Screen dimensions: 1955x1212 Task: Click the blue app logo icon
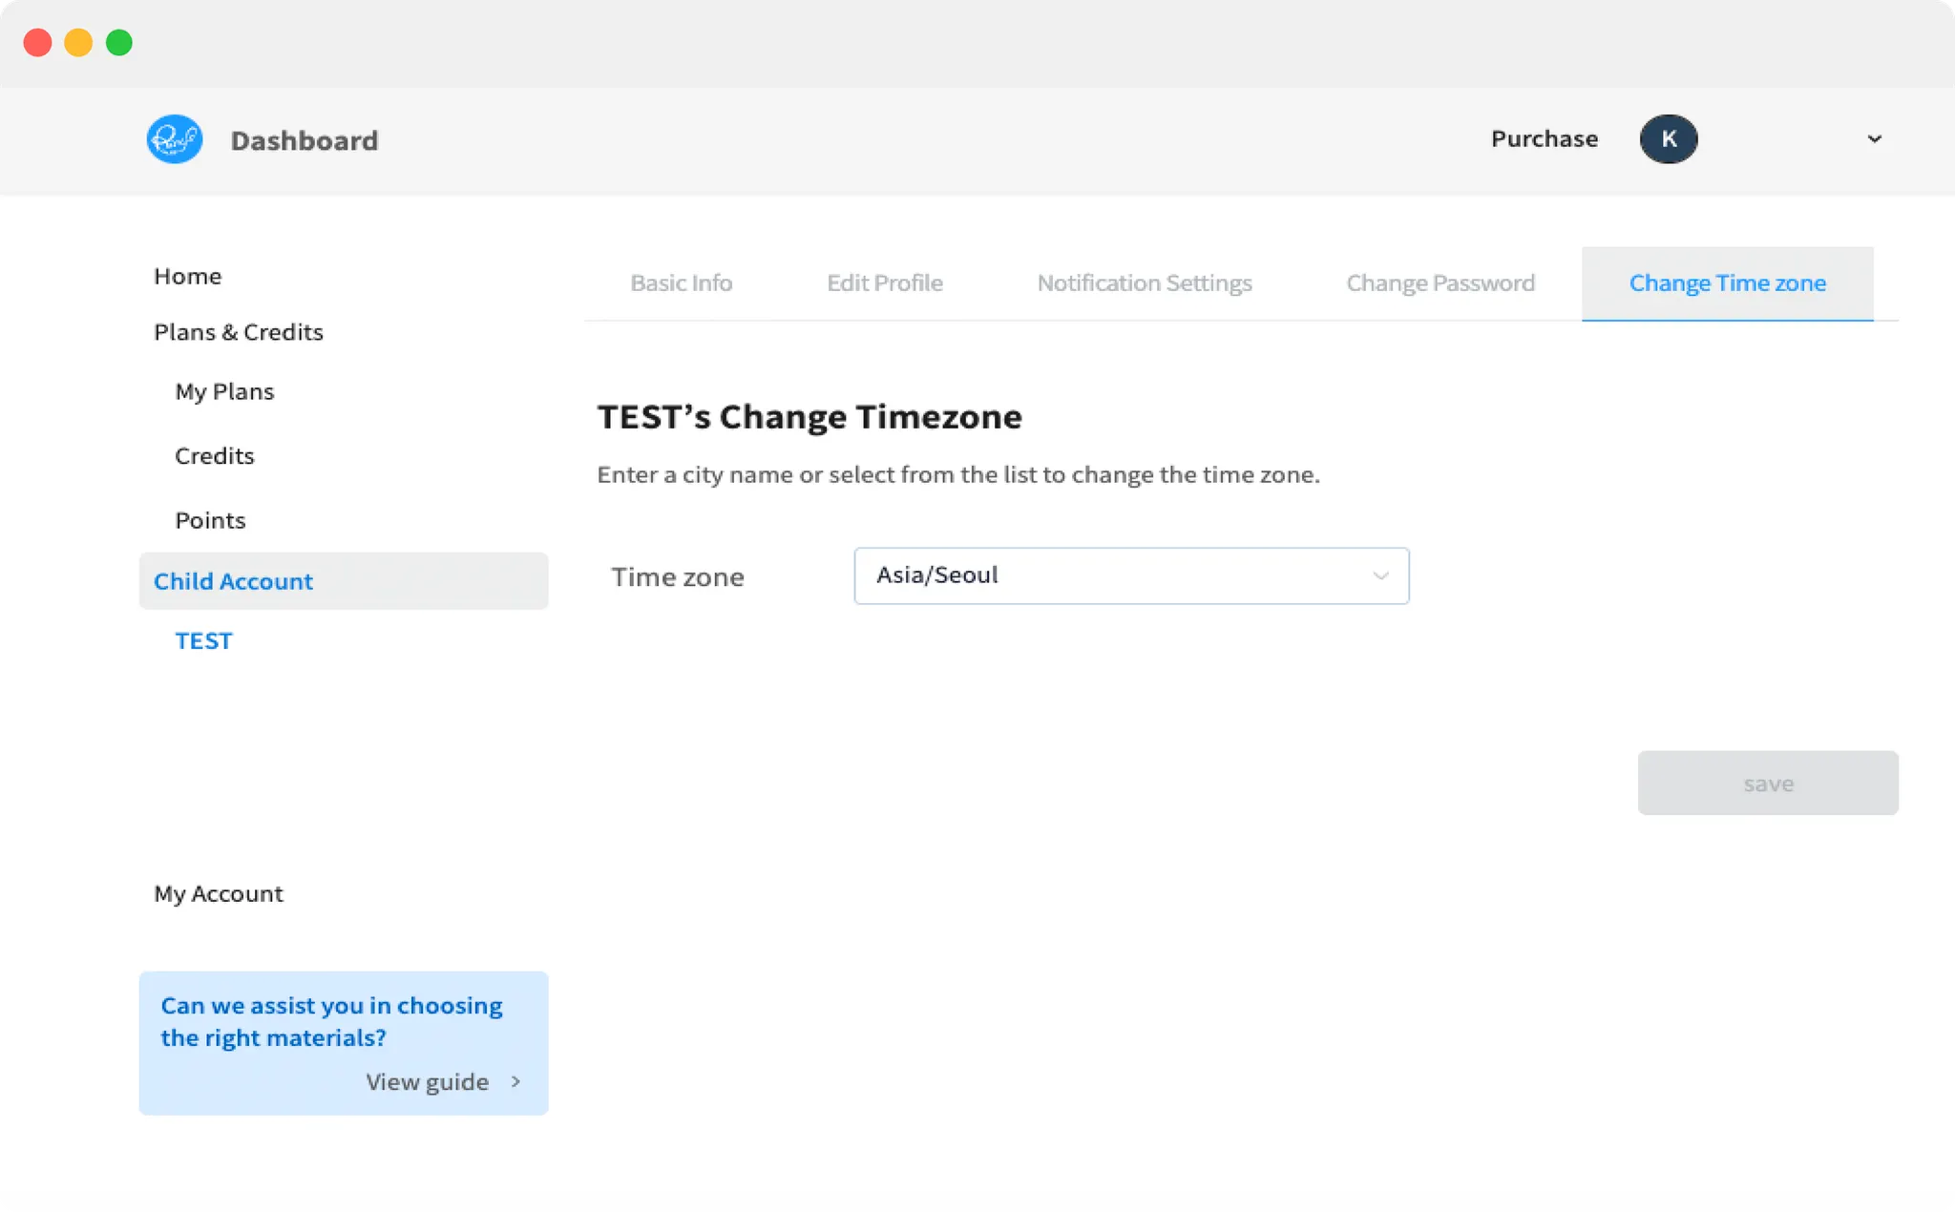174,139
